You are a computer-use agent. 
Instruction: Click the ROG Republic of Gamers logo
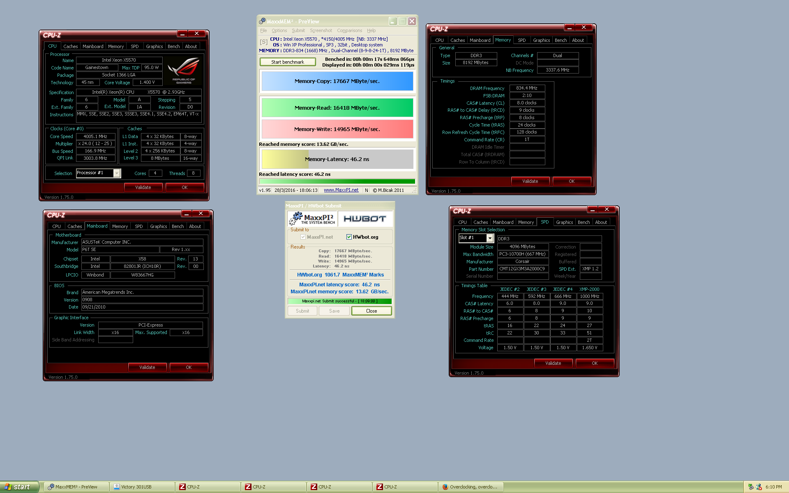coord(183,71)
